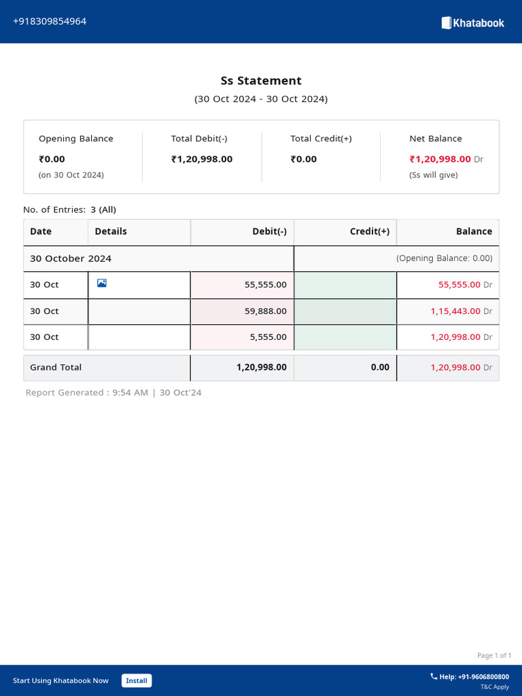The image size is (522, 696).
Task: Click the Ss Statement title
Action: 261,81
